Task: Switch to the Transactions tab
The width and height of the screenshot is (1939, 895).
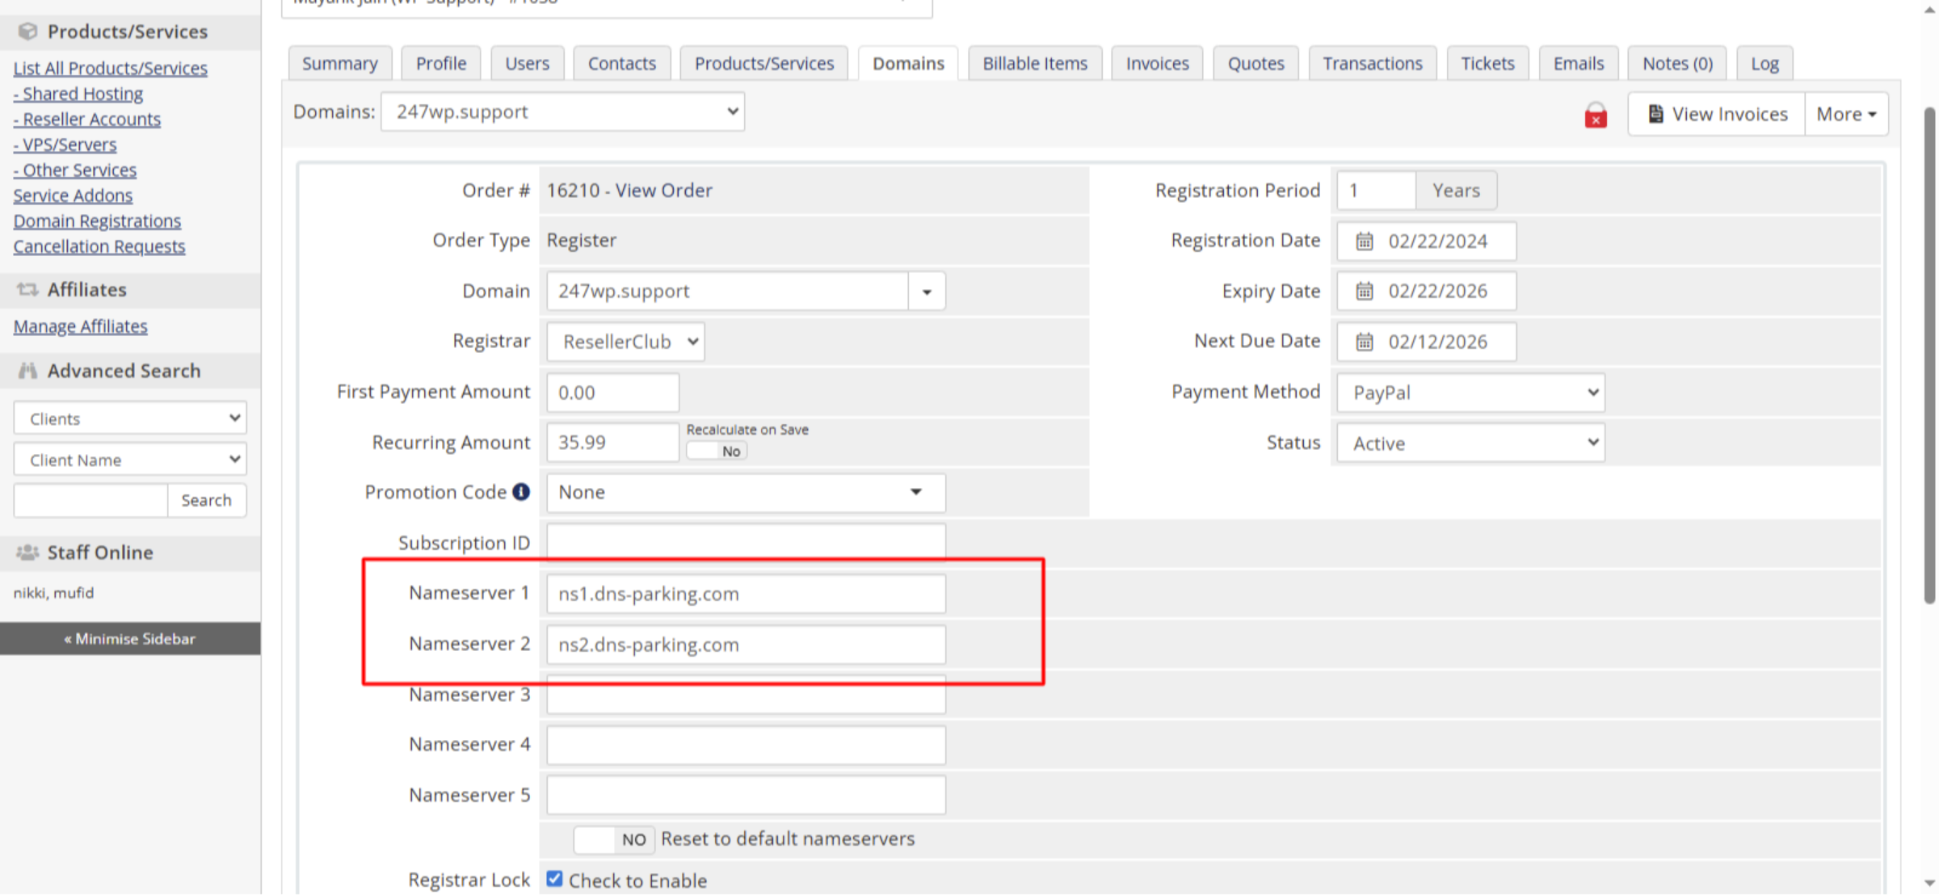Action: click(x=1372, y=63)
